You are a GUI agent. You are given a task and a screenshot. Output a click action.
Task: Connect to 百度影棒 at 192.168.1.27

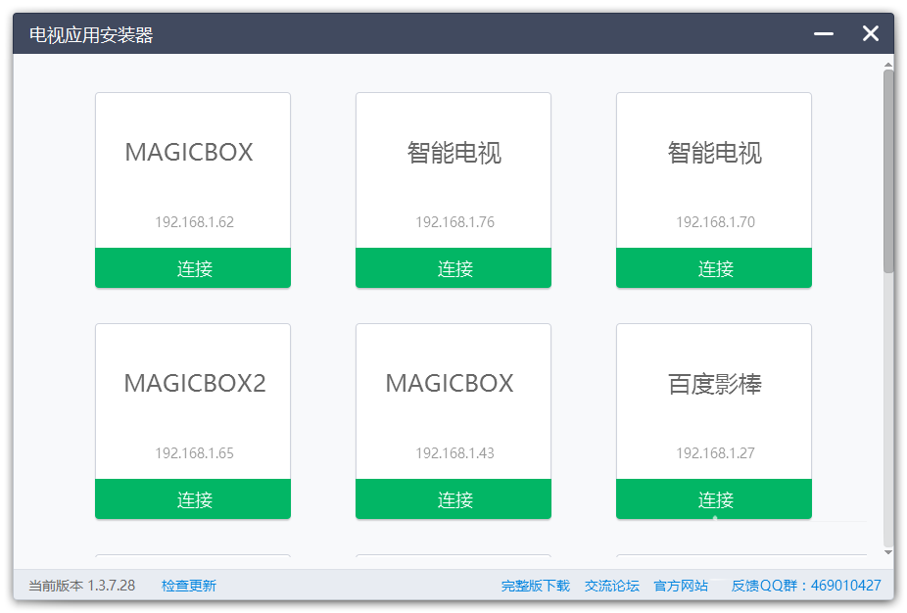pyautogui.click(x=714, y=498)
